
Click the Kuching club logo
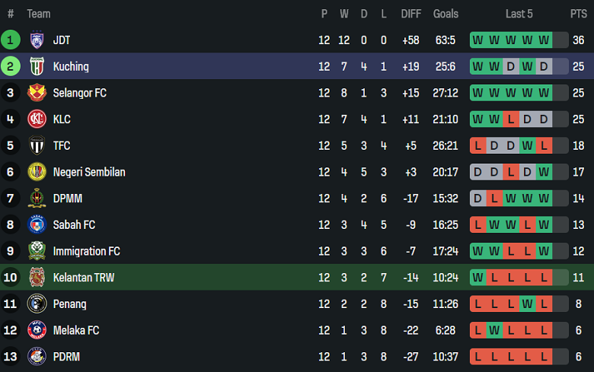(37, 67)
